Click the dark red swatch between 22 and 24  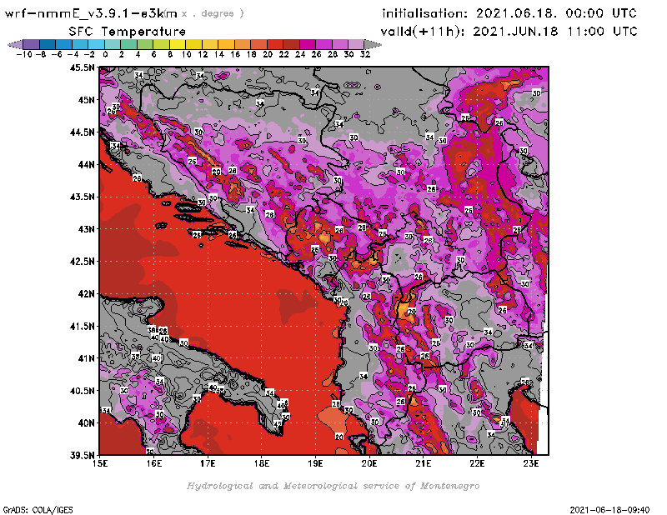[291, 44]
